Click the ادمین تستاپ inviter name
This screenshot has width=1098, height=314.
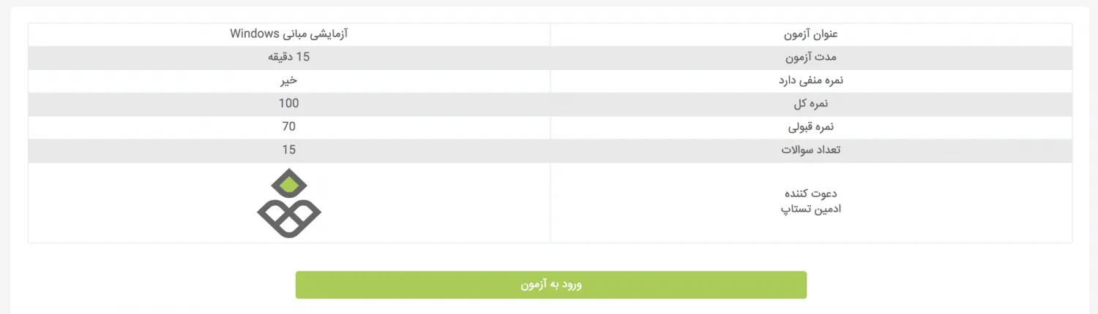(x=810, y=210)
